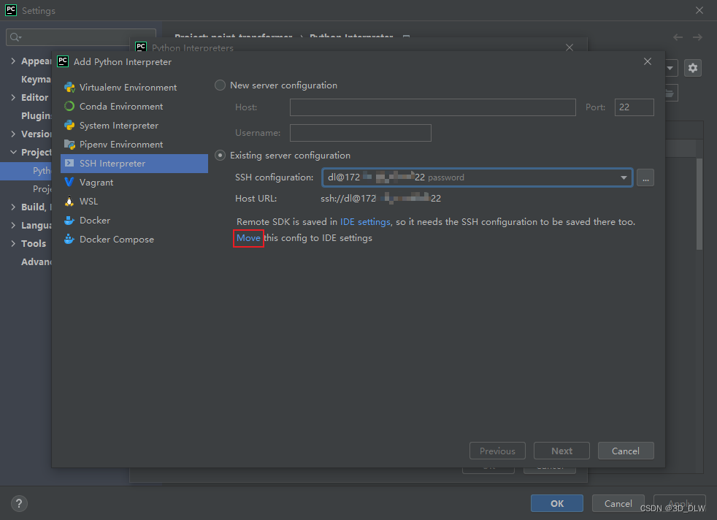Screen dimensions: 717x520
Task: Open the Settings gear menu for interpreters
Action: coord(693,68)
